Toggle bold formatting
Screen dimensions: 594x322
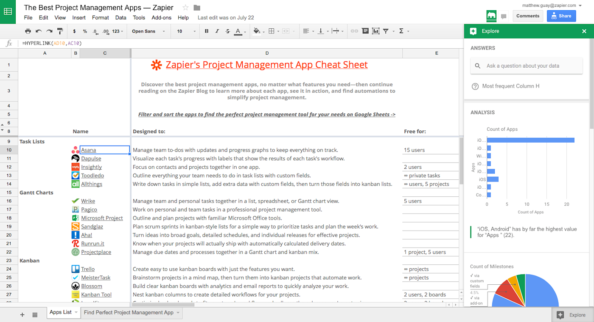tap(207, 31)
